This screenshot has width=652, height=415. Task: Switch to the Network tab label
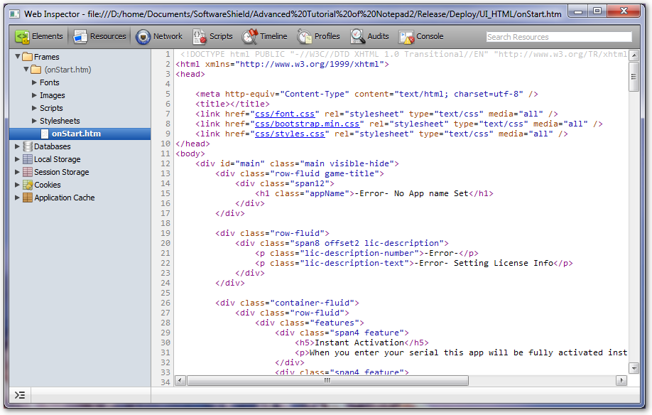[x=168, y=36]
